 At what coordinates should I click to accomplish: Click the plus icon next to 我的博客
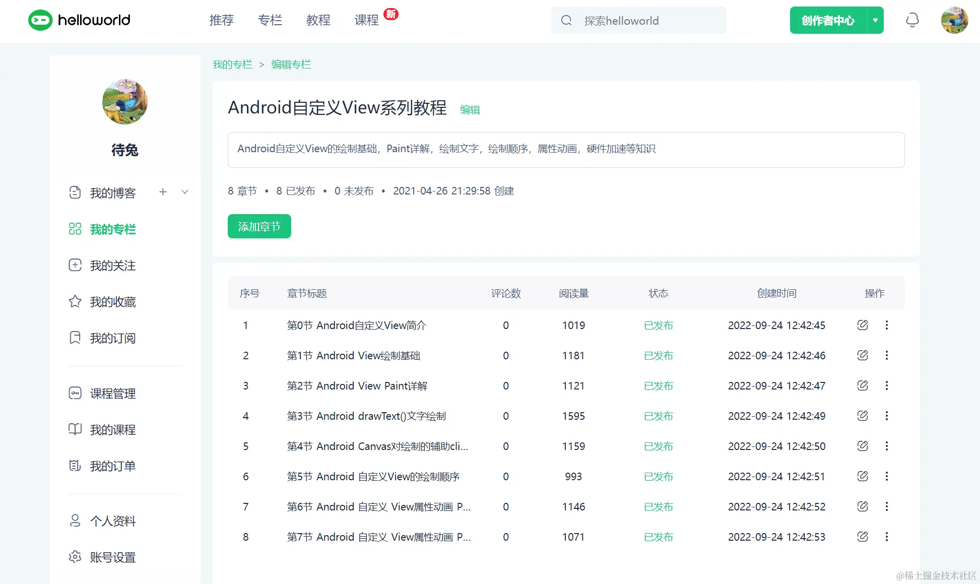point(163,192)
